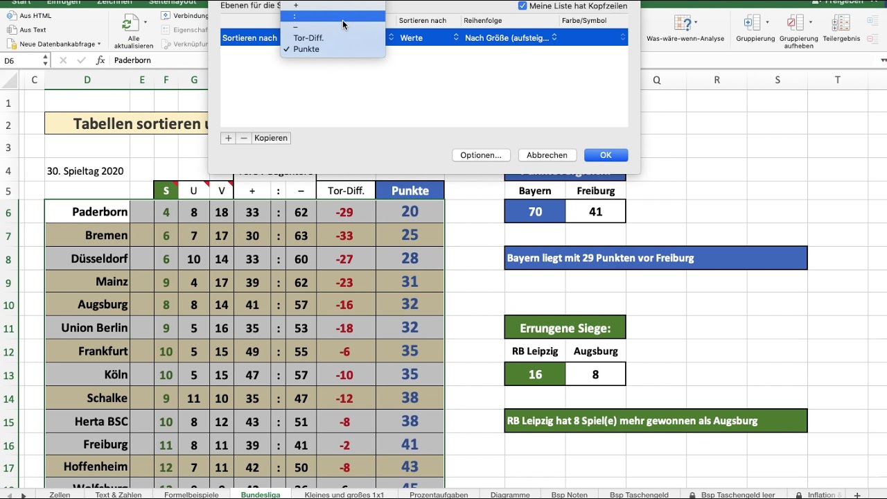Click the Teilergebnis subtotal icon
The image size is (887, 499).
tap(841, 23)
